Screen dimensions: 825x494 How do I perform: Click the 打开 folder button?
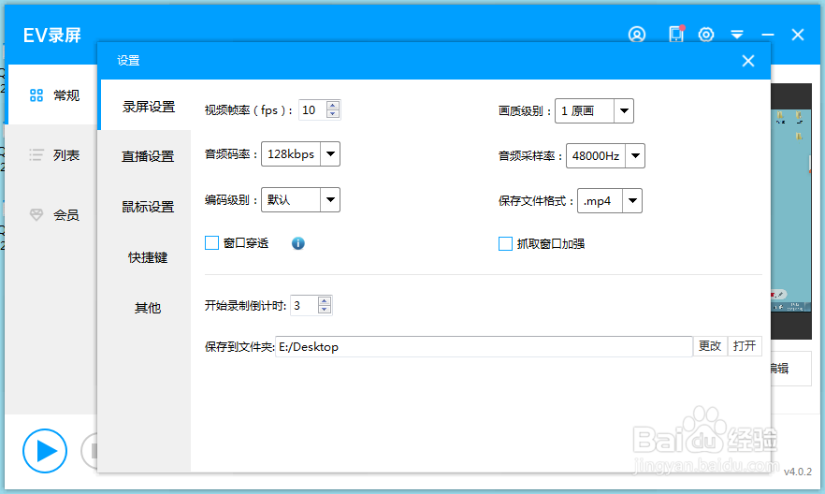[745, 346]
